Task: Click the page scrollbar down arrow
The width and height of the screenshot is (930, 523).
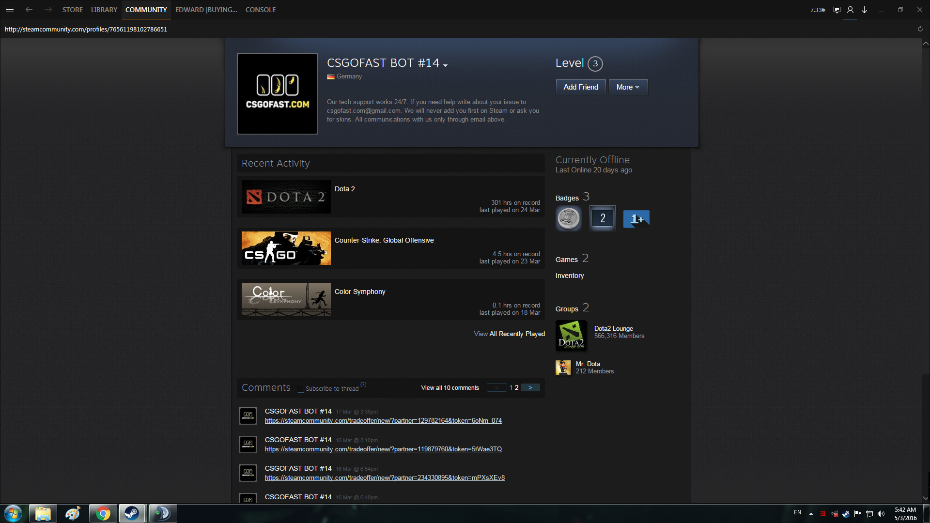Action: 925,498
